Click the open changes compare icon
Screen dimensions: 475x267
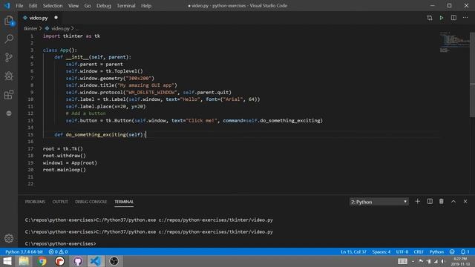click(x=430, y=18)
